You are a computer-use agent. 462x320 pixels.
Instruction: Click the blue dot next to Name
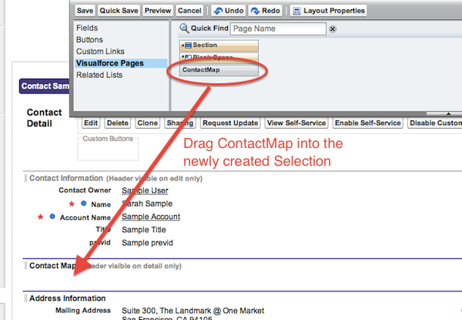84,204
